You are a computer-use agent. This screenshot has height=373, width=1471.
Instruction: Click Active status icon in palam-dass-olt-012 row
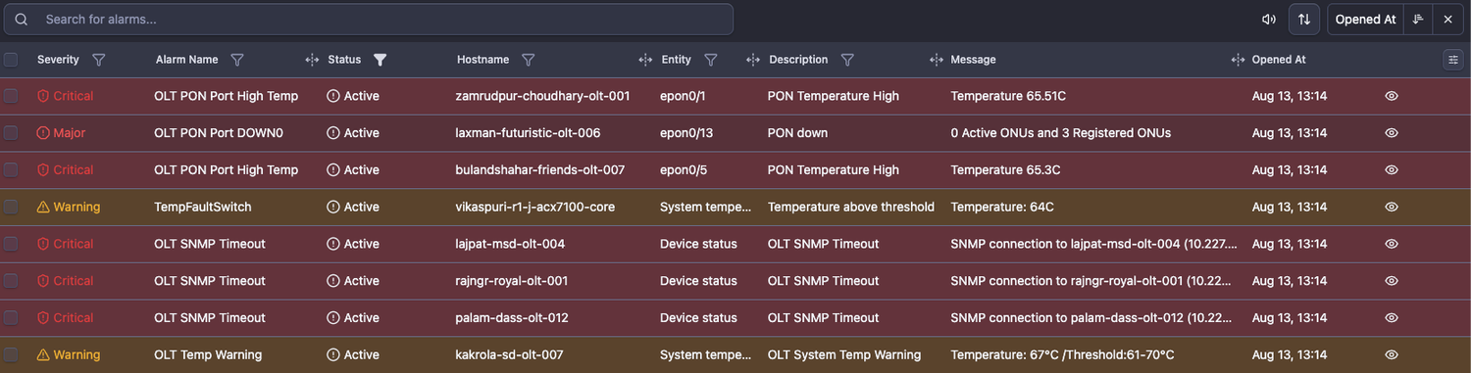coord(333,318)
